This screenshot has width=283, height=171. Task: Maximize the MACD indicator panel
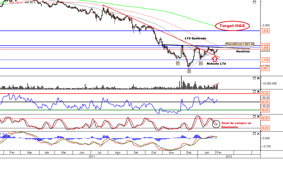point(255,133)
